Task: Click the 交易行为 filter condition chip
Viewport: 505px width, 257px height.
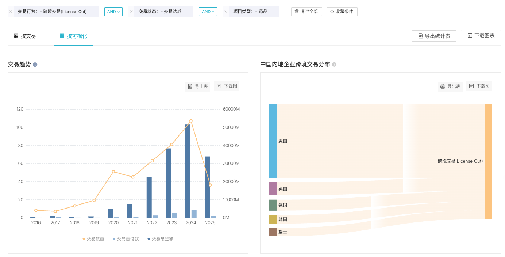Action: [56, 12]
